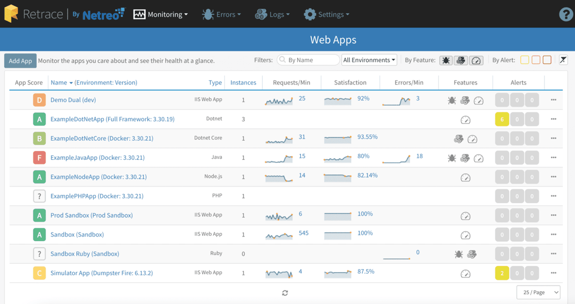
Task: Click the gauge icon on the Sandbox row
Action: 466,234
